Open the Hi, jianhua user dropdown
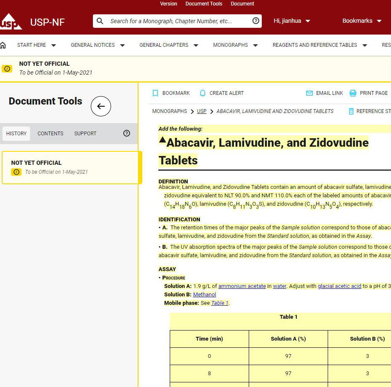This screenshot has height=387, width=391. (x=292, y=21)
